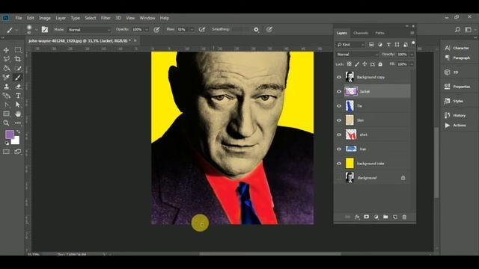Create new fill or adjustment layer
Viewport: 479px width, 269px height.
coord(376,217)
